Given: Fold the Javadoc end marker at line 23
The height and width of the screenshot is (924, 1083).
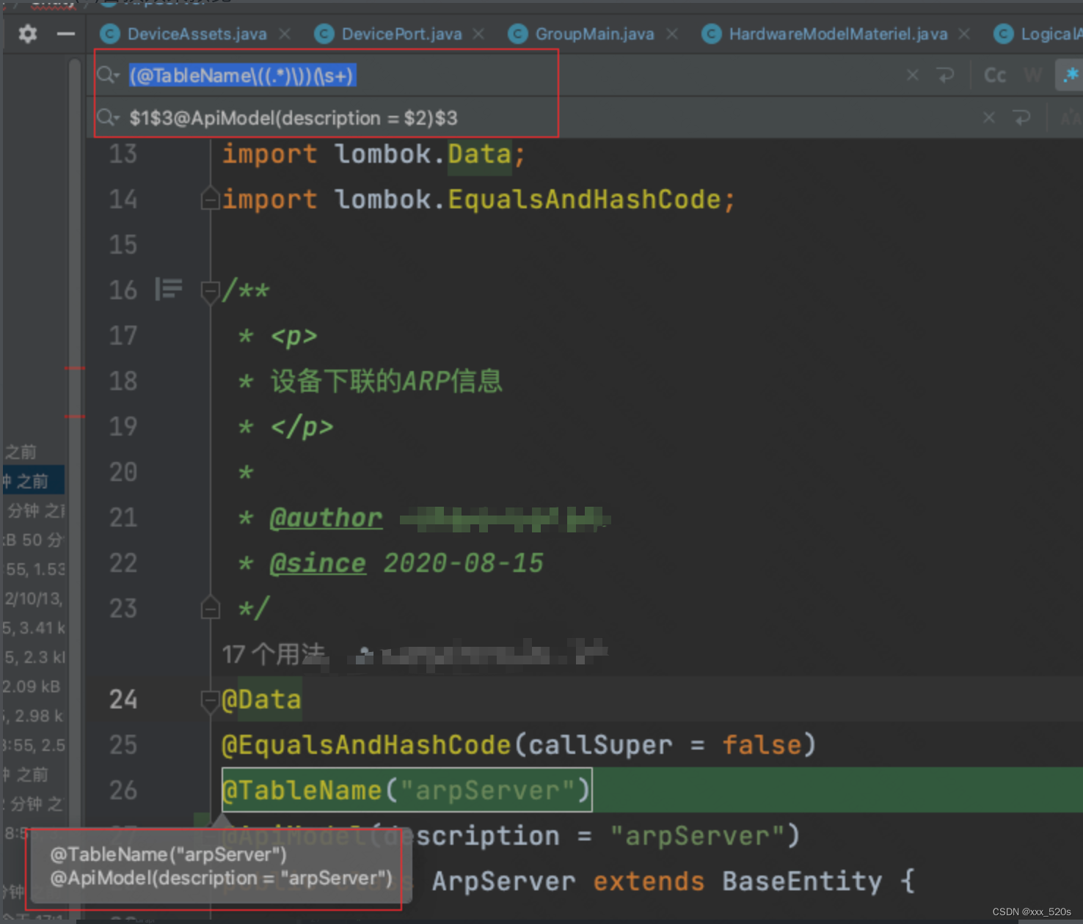Looking at the screenshot, I should (x=210, y=608).
